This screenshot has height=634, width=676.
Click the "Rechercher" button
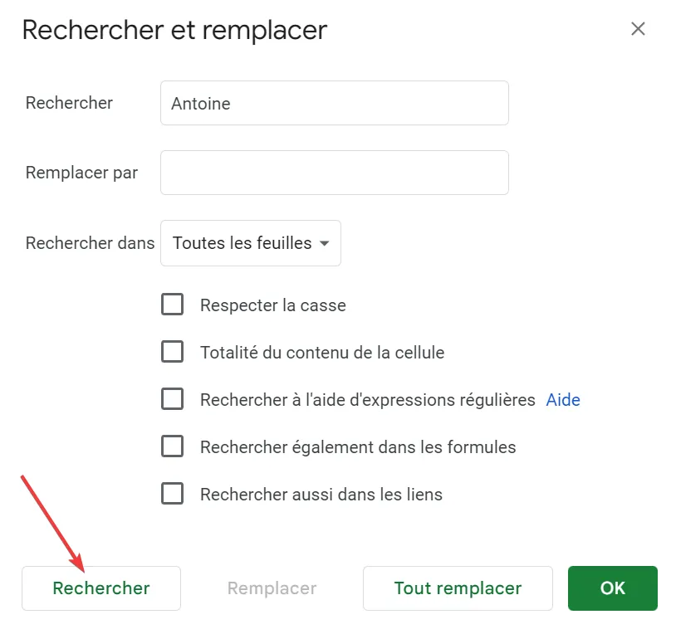100,588
